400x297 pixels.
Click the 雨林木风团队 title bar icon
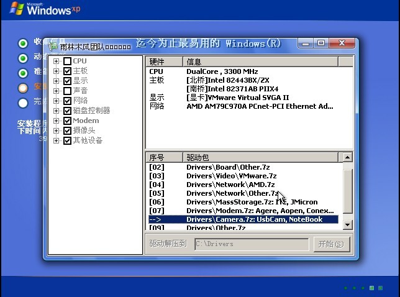(53, 47)
